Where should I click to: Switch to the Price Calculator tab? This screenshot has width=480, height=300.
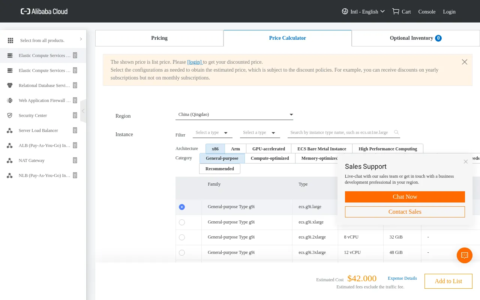288,38
